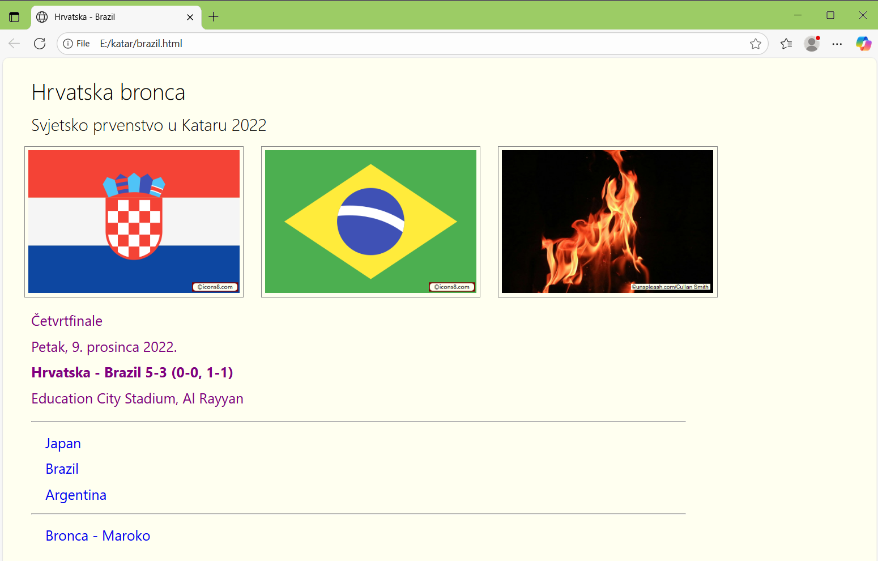Launch Copilot from toolbar icon
This screenshot has width=878, height=561.
pyautogui.click(x=863, y=44)
